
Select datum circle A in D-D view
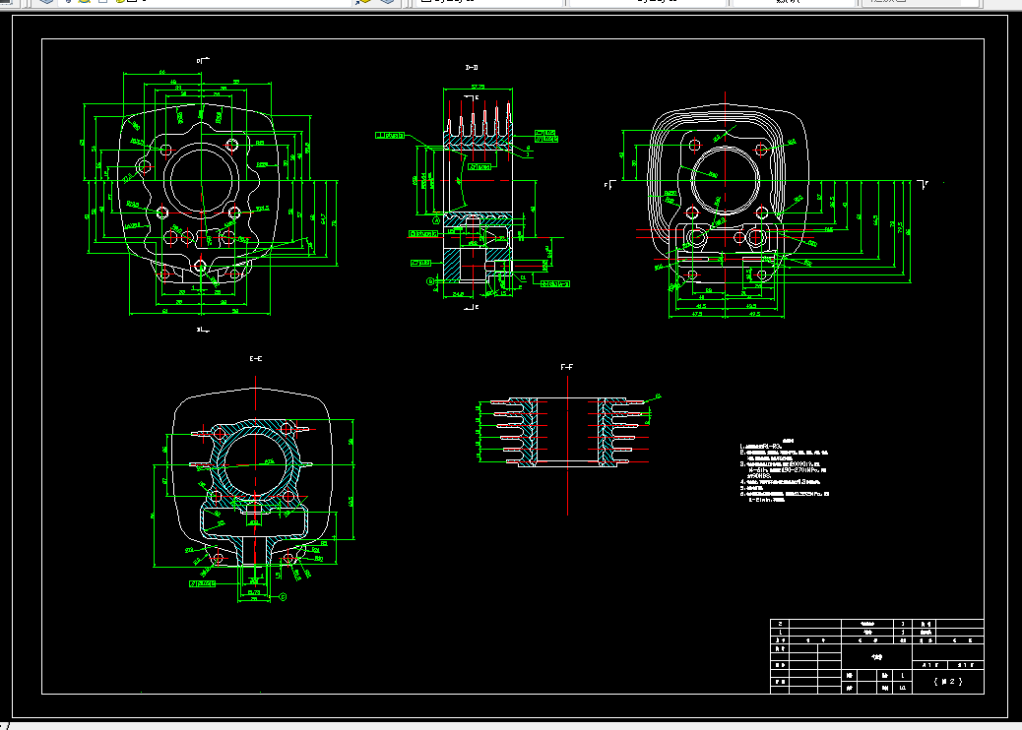(437, 220)
